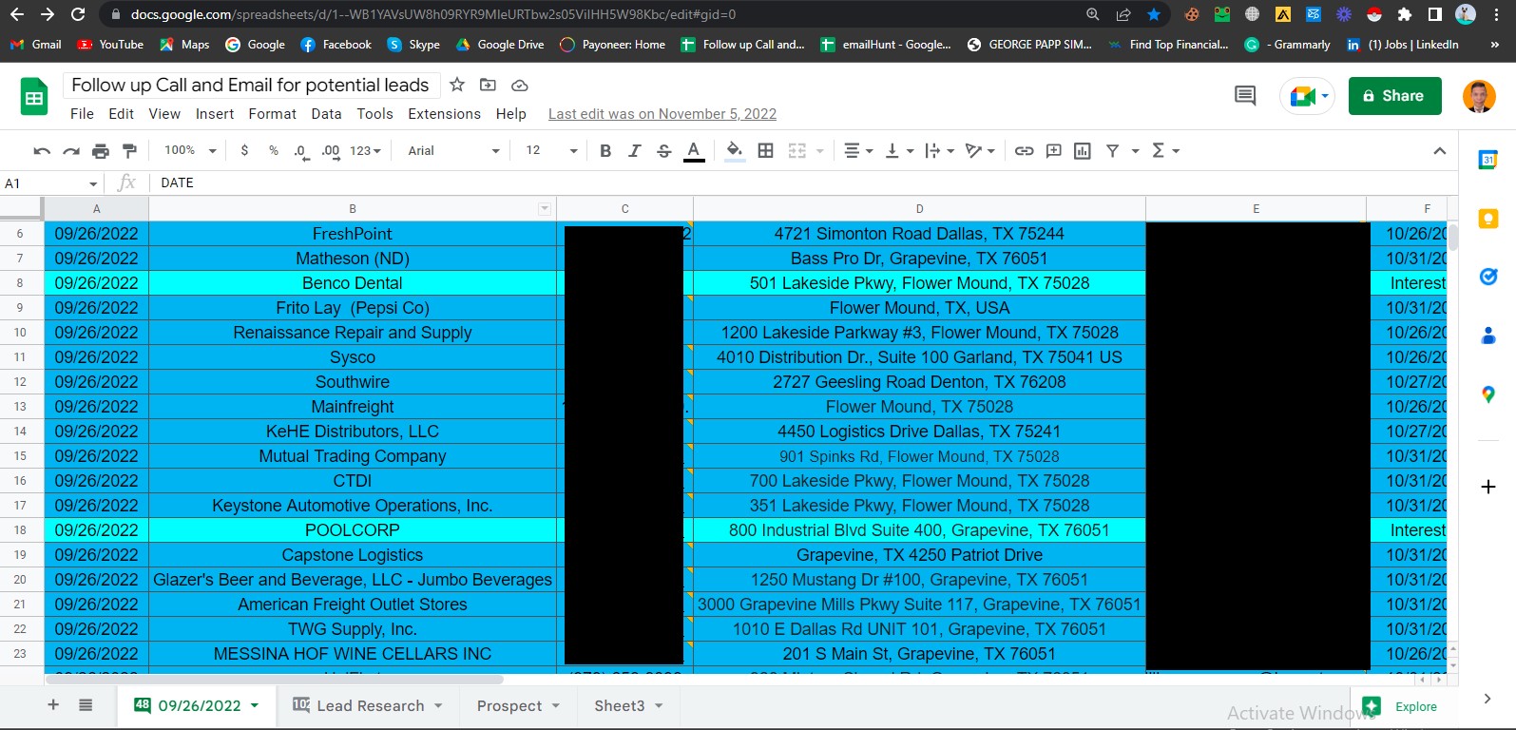
Task: Star this document
Action: [457, 85]
